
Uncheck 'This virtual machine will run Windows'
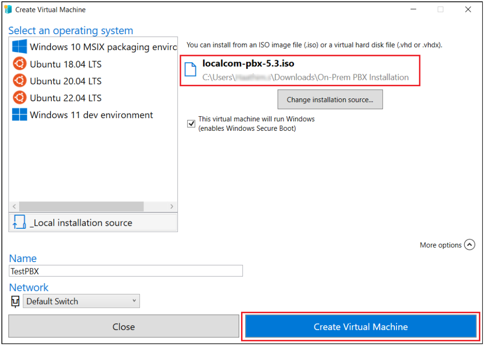pyautogui.click(x=191, y=124)
